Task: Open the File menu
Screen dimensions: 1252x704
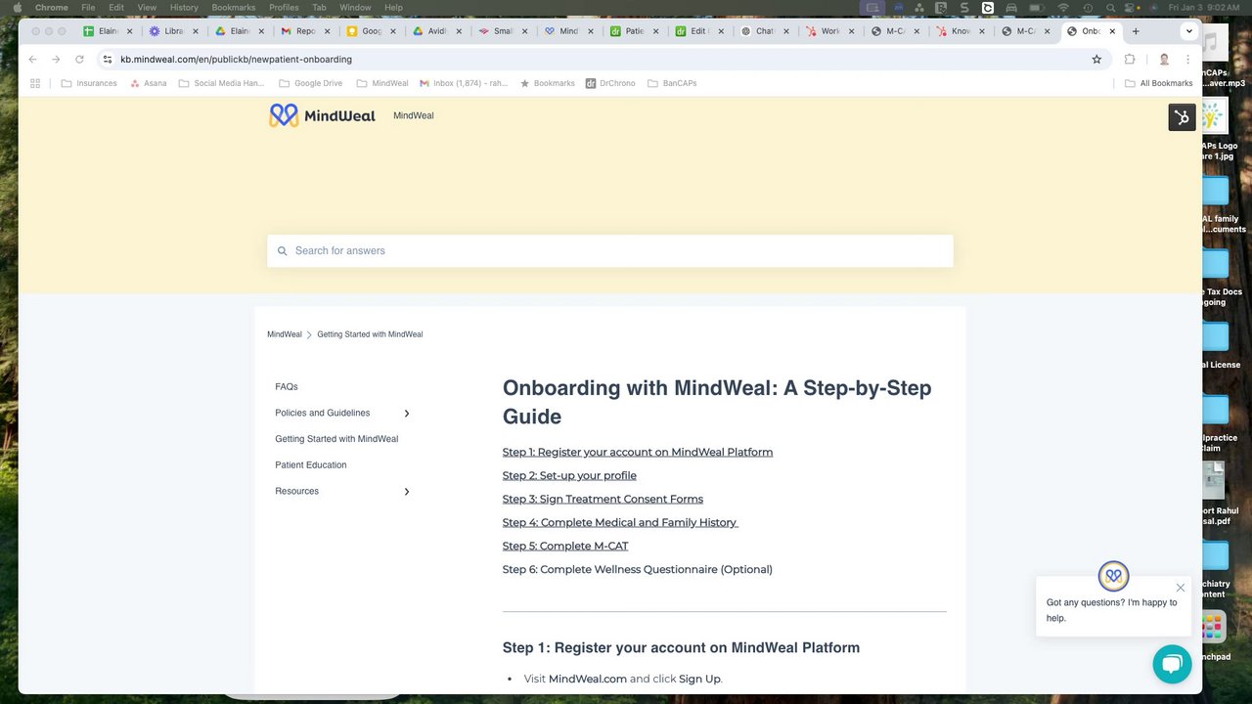Action: point(88,7)
